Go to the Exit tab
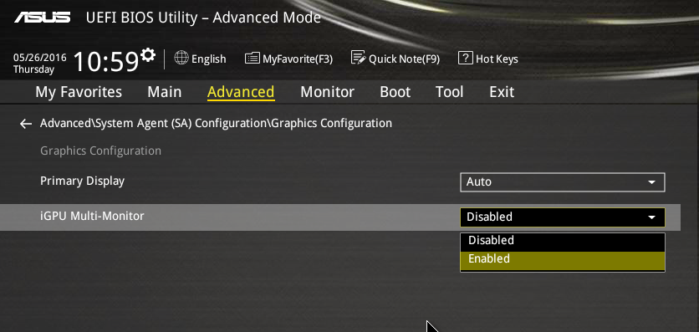Viewport: 699px width, 332px height. [502, 92]
